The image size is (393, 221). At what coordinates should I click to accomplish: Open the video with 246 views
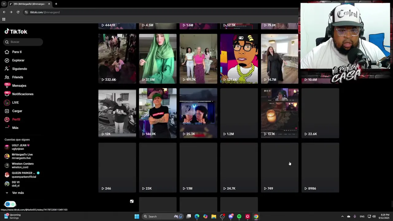click(117, 168)
